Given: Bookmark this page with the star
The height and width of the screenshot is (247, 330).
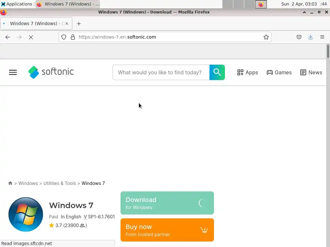Looking at the screenshot, I should click(x=266, y=37).
